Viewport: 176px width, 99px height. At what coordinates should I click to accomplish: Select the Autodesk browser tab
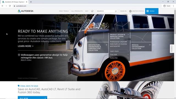15,2
